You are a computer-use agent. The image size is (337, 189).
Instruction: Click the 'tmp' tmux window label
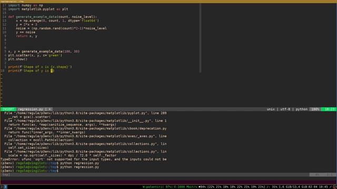click(6, 175)
